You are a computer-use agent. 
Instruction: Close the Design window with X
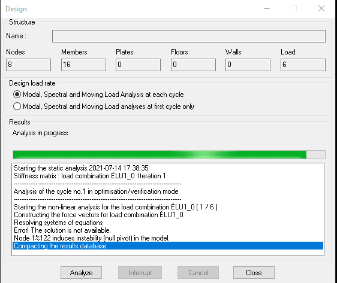pos(321,8)
